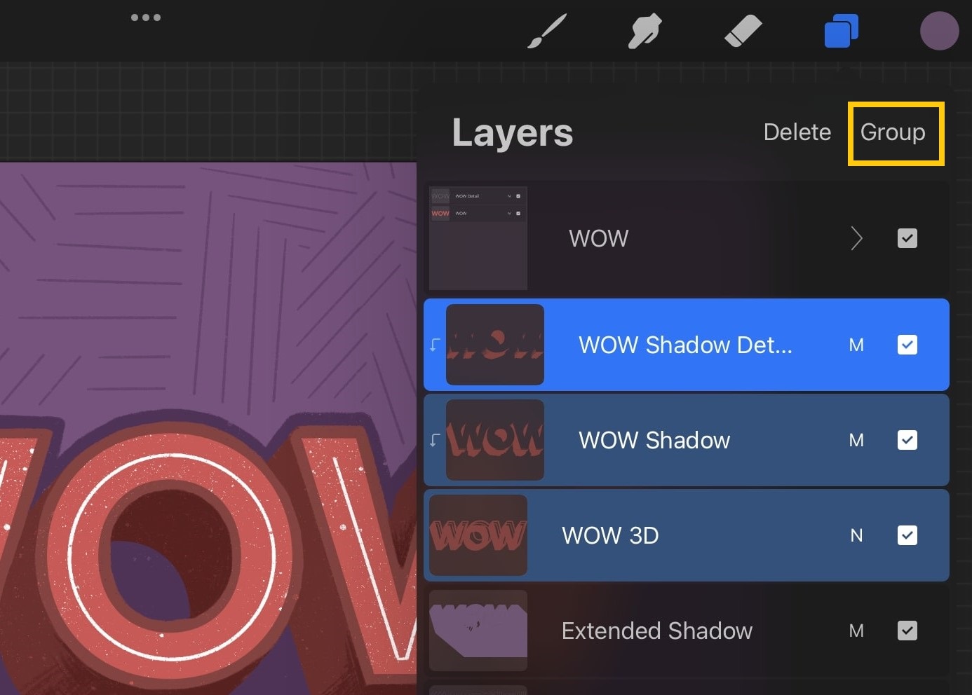Image resolution: width=972 pixels, height=695 pixels.
Task: Disable visibility of Extended Shadow
Action: coord(907,631)
